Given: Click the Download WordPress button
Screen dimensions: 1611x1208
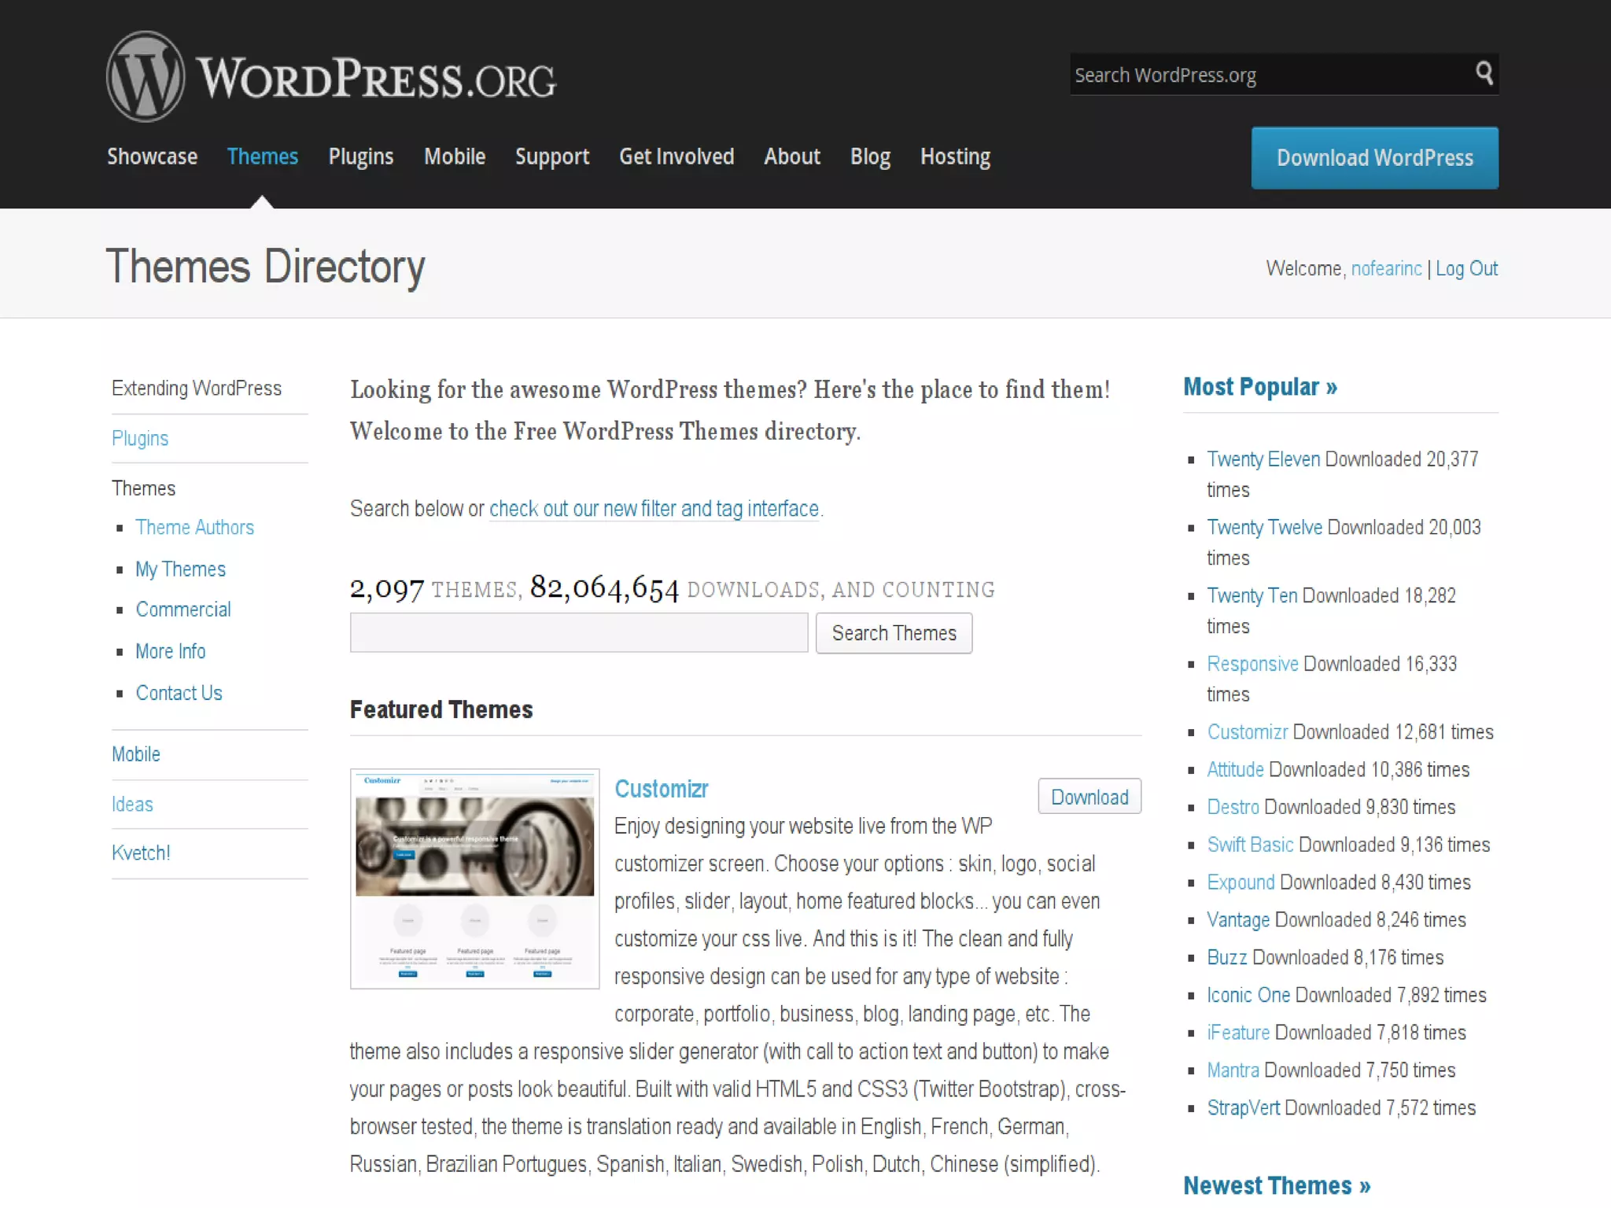Looking at the screenshot, I should [1374, 158].
